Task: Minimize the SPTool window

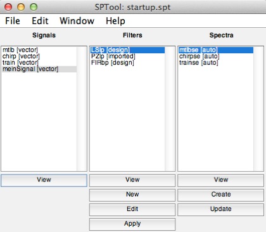Action: [21, 7]
